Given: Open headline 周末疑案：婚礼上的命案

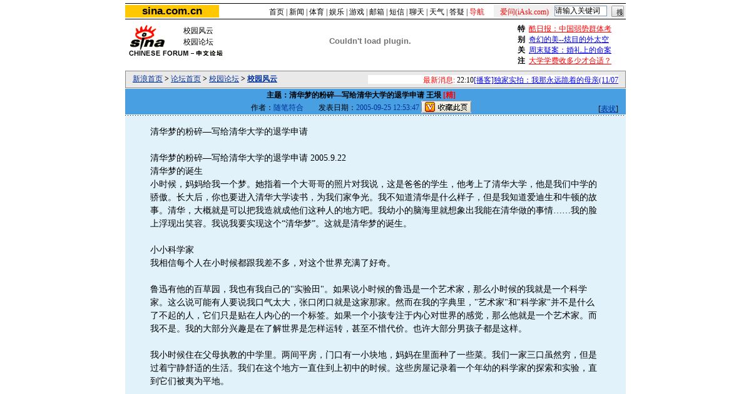Looking at the screenshot, I should pos(570,50).
